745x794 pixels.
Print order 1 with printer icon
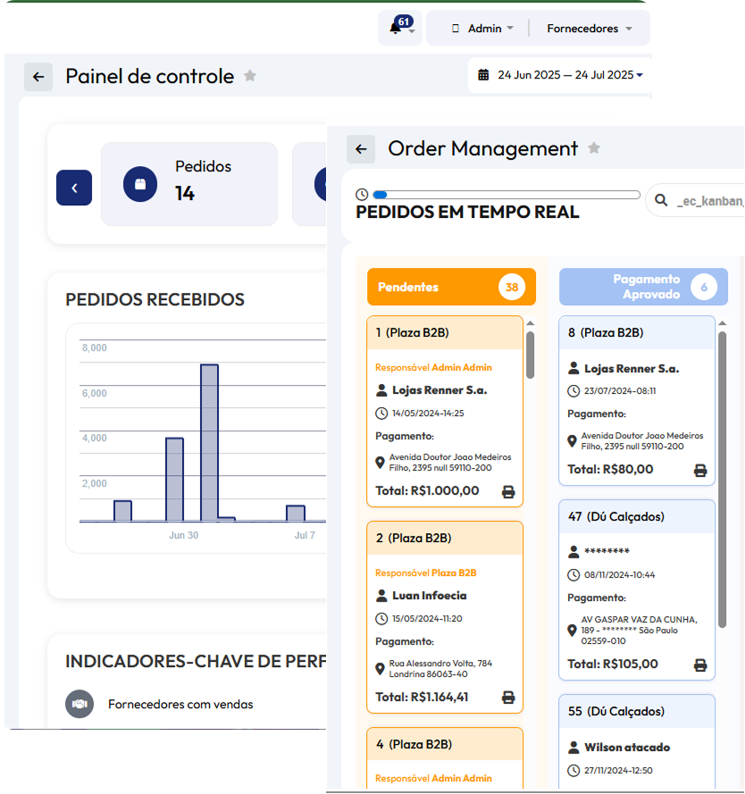pos(508,491)
